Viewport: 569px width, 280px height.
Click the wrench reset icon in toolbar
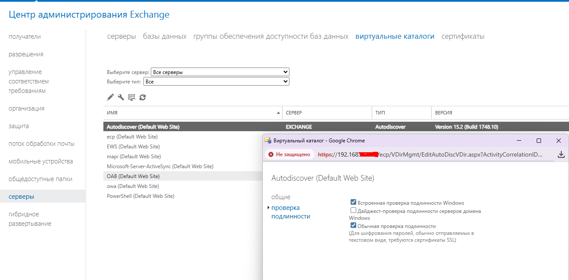(121, 97)
